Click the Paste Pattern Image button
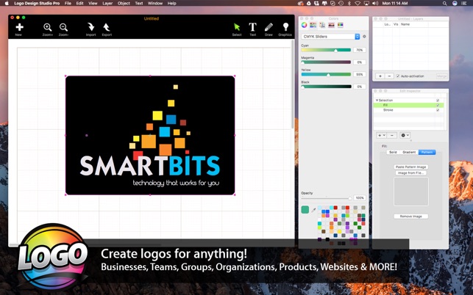Image resolution: width=473 pixels, height=295 pixels. tap(411, 167)
